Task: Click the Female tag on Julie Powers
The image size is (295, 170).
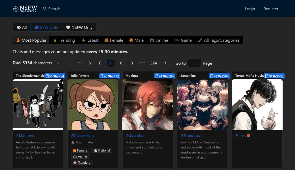Action: [x=80, y=150]
